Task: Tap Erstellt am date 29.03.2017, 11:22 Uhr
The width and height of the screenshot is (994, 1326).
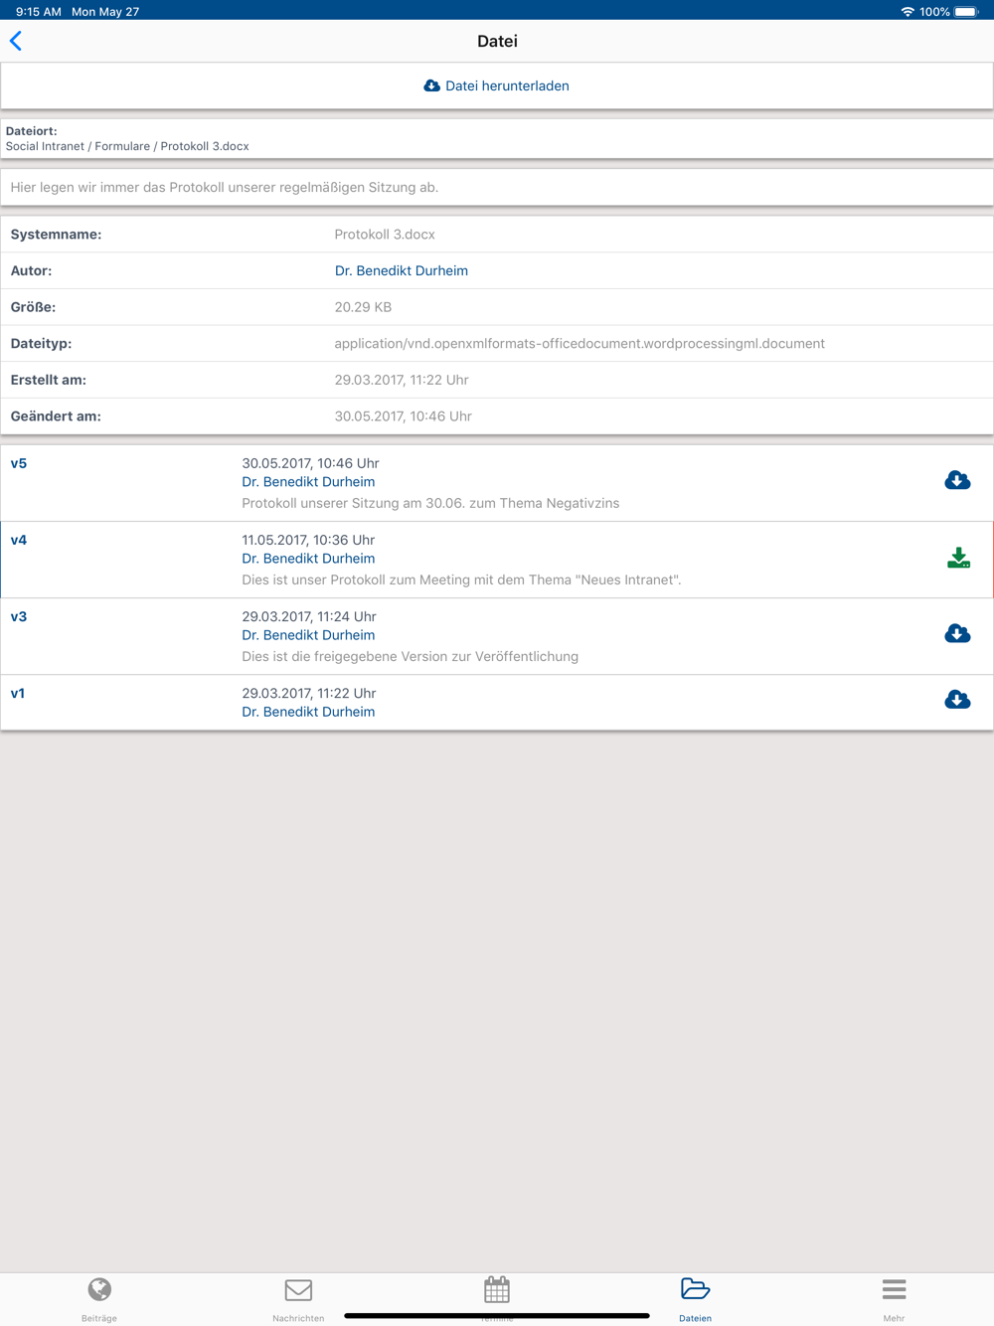Action: coord(402,380)
